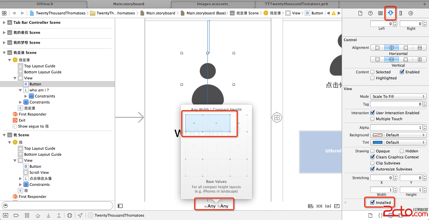The width and height of the screenshot is (429, 220).
Task: Click the Tint color swatch
Action: pos(377,142)
